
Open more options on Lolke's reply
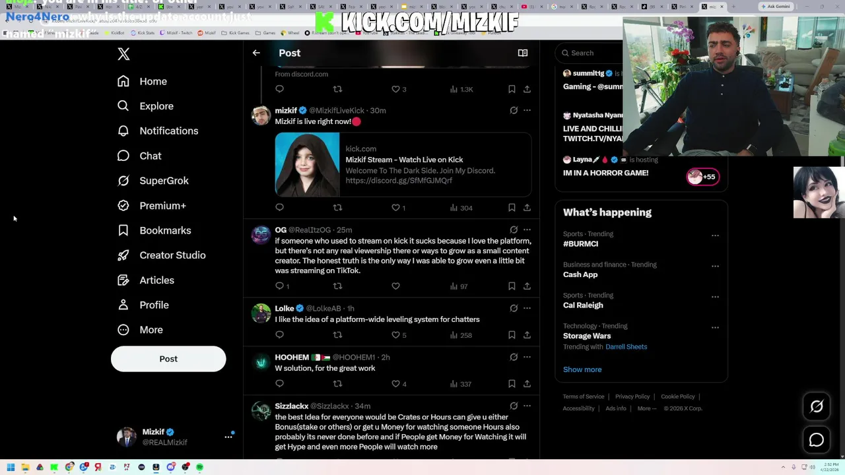(x=527, y=308)
